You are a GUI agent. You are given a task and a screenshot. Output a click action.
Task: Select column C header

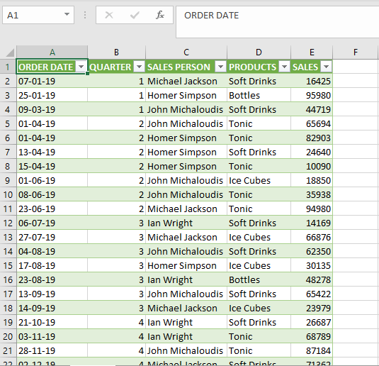point(186,52)
